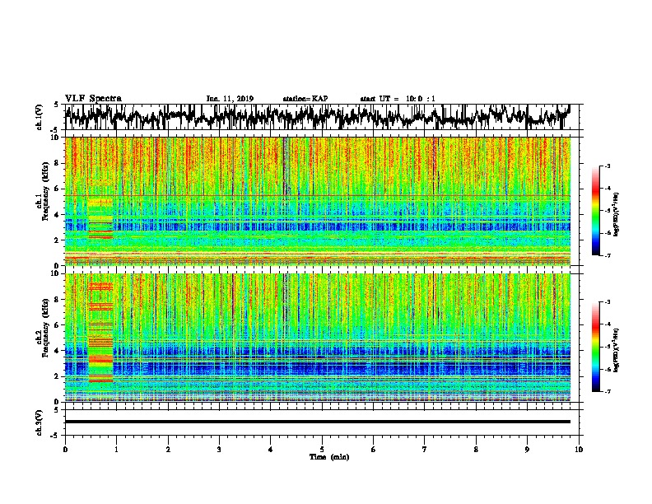Click the "4" frequency tick of ch.2 spectrogram

pyautogui.click(x=57, y=351)
